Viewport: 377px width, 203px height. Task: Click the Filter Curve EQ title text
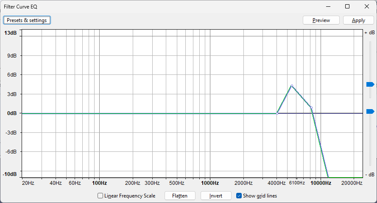[x=20, y=7]
